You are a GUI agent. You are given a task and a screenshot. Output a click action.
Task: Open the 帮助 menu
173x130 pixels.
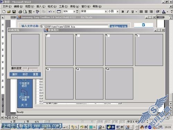tap(97, 6)
